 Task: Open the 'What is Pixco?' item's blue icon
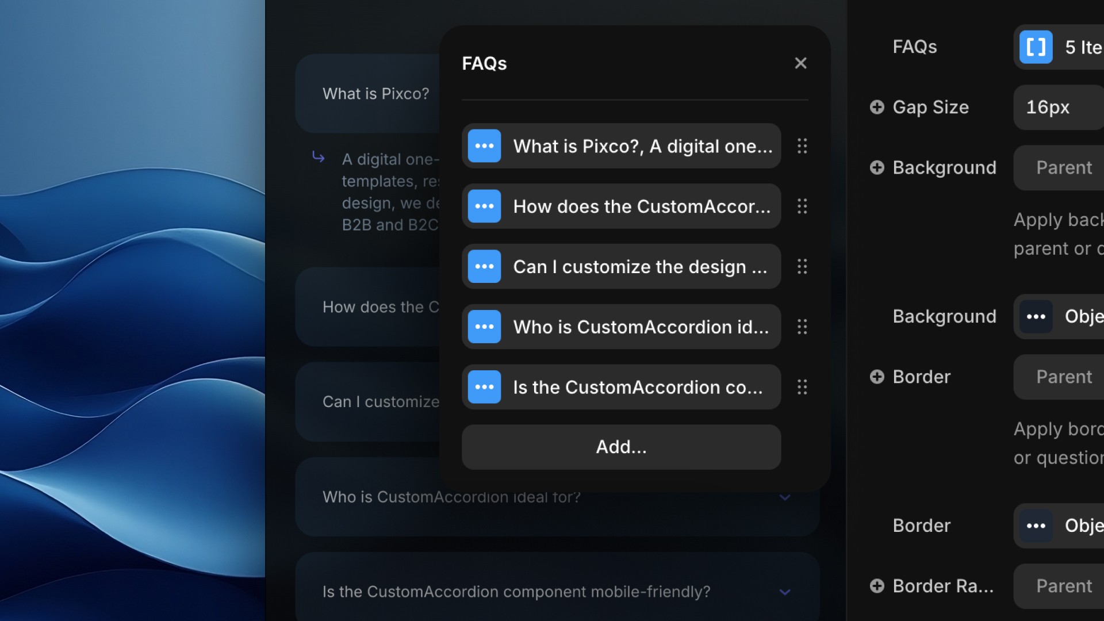point(484,146)
